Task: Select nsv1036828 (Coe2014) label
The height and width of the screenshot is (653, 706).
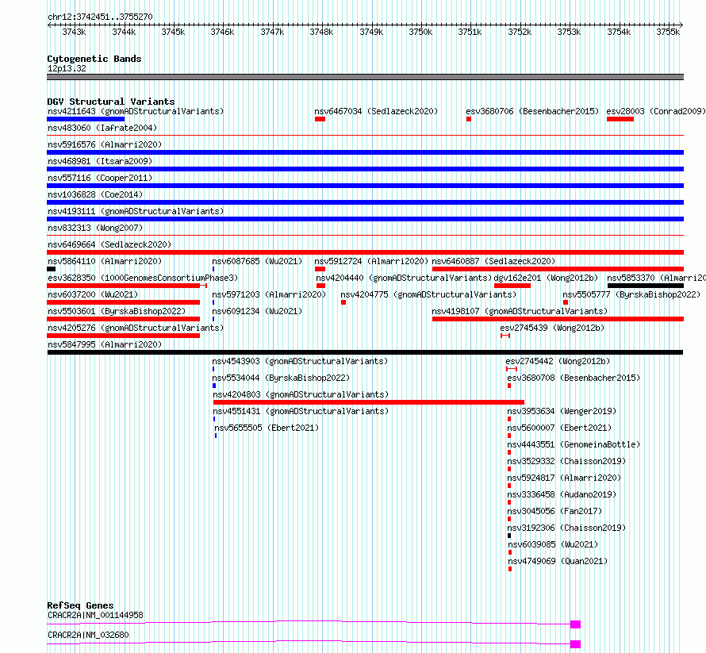Action: tap(95, 194)
